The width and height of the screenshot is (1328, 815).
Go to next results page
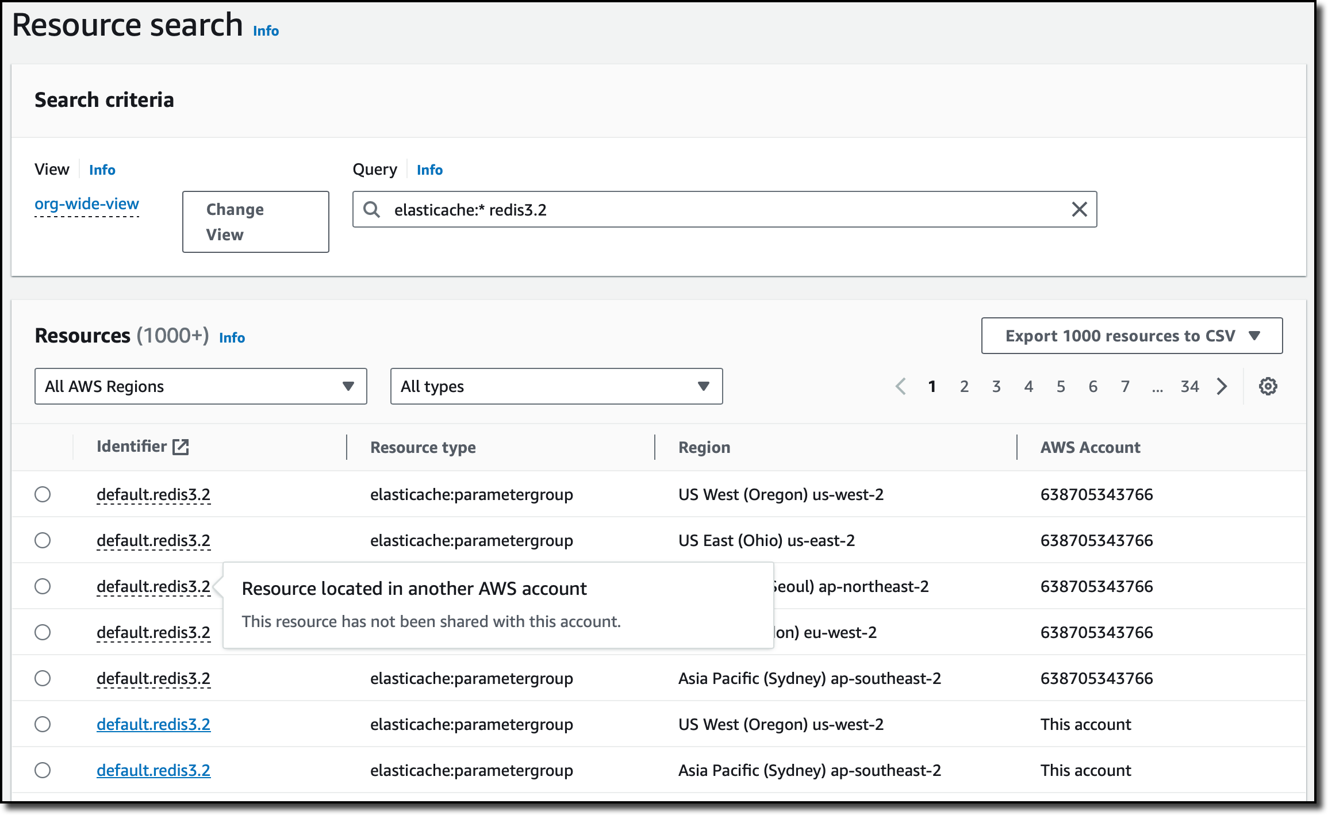click(1222, 386)
